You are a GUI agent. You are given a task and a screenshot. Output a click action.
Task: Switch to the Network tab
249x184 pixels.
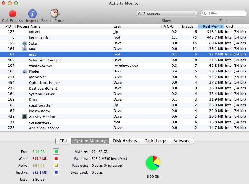(181, 141)
